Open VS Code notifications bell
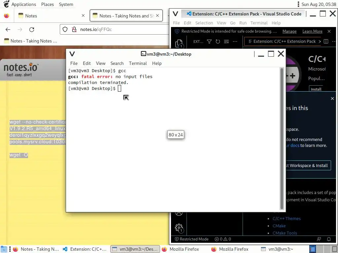The width and height of the screenshot is (338, 253). (329, 239)
